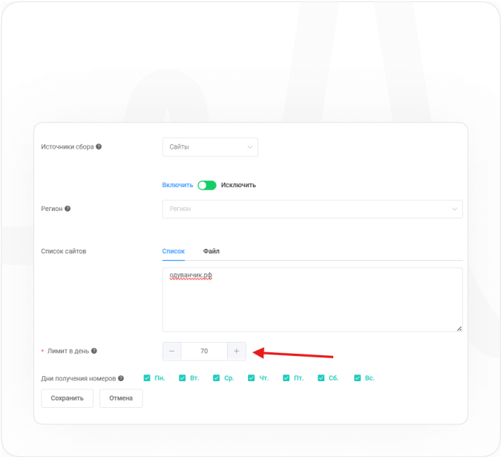The image size is (501, 457).
Task: Click the Отмена button
Action: (121, 398)
